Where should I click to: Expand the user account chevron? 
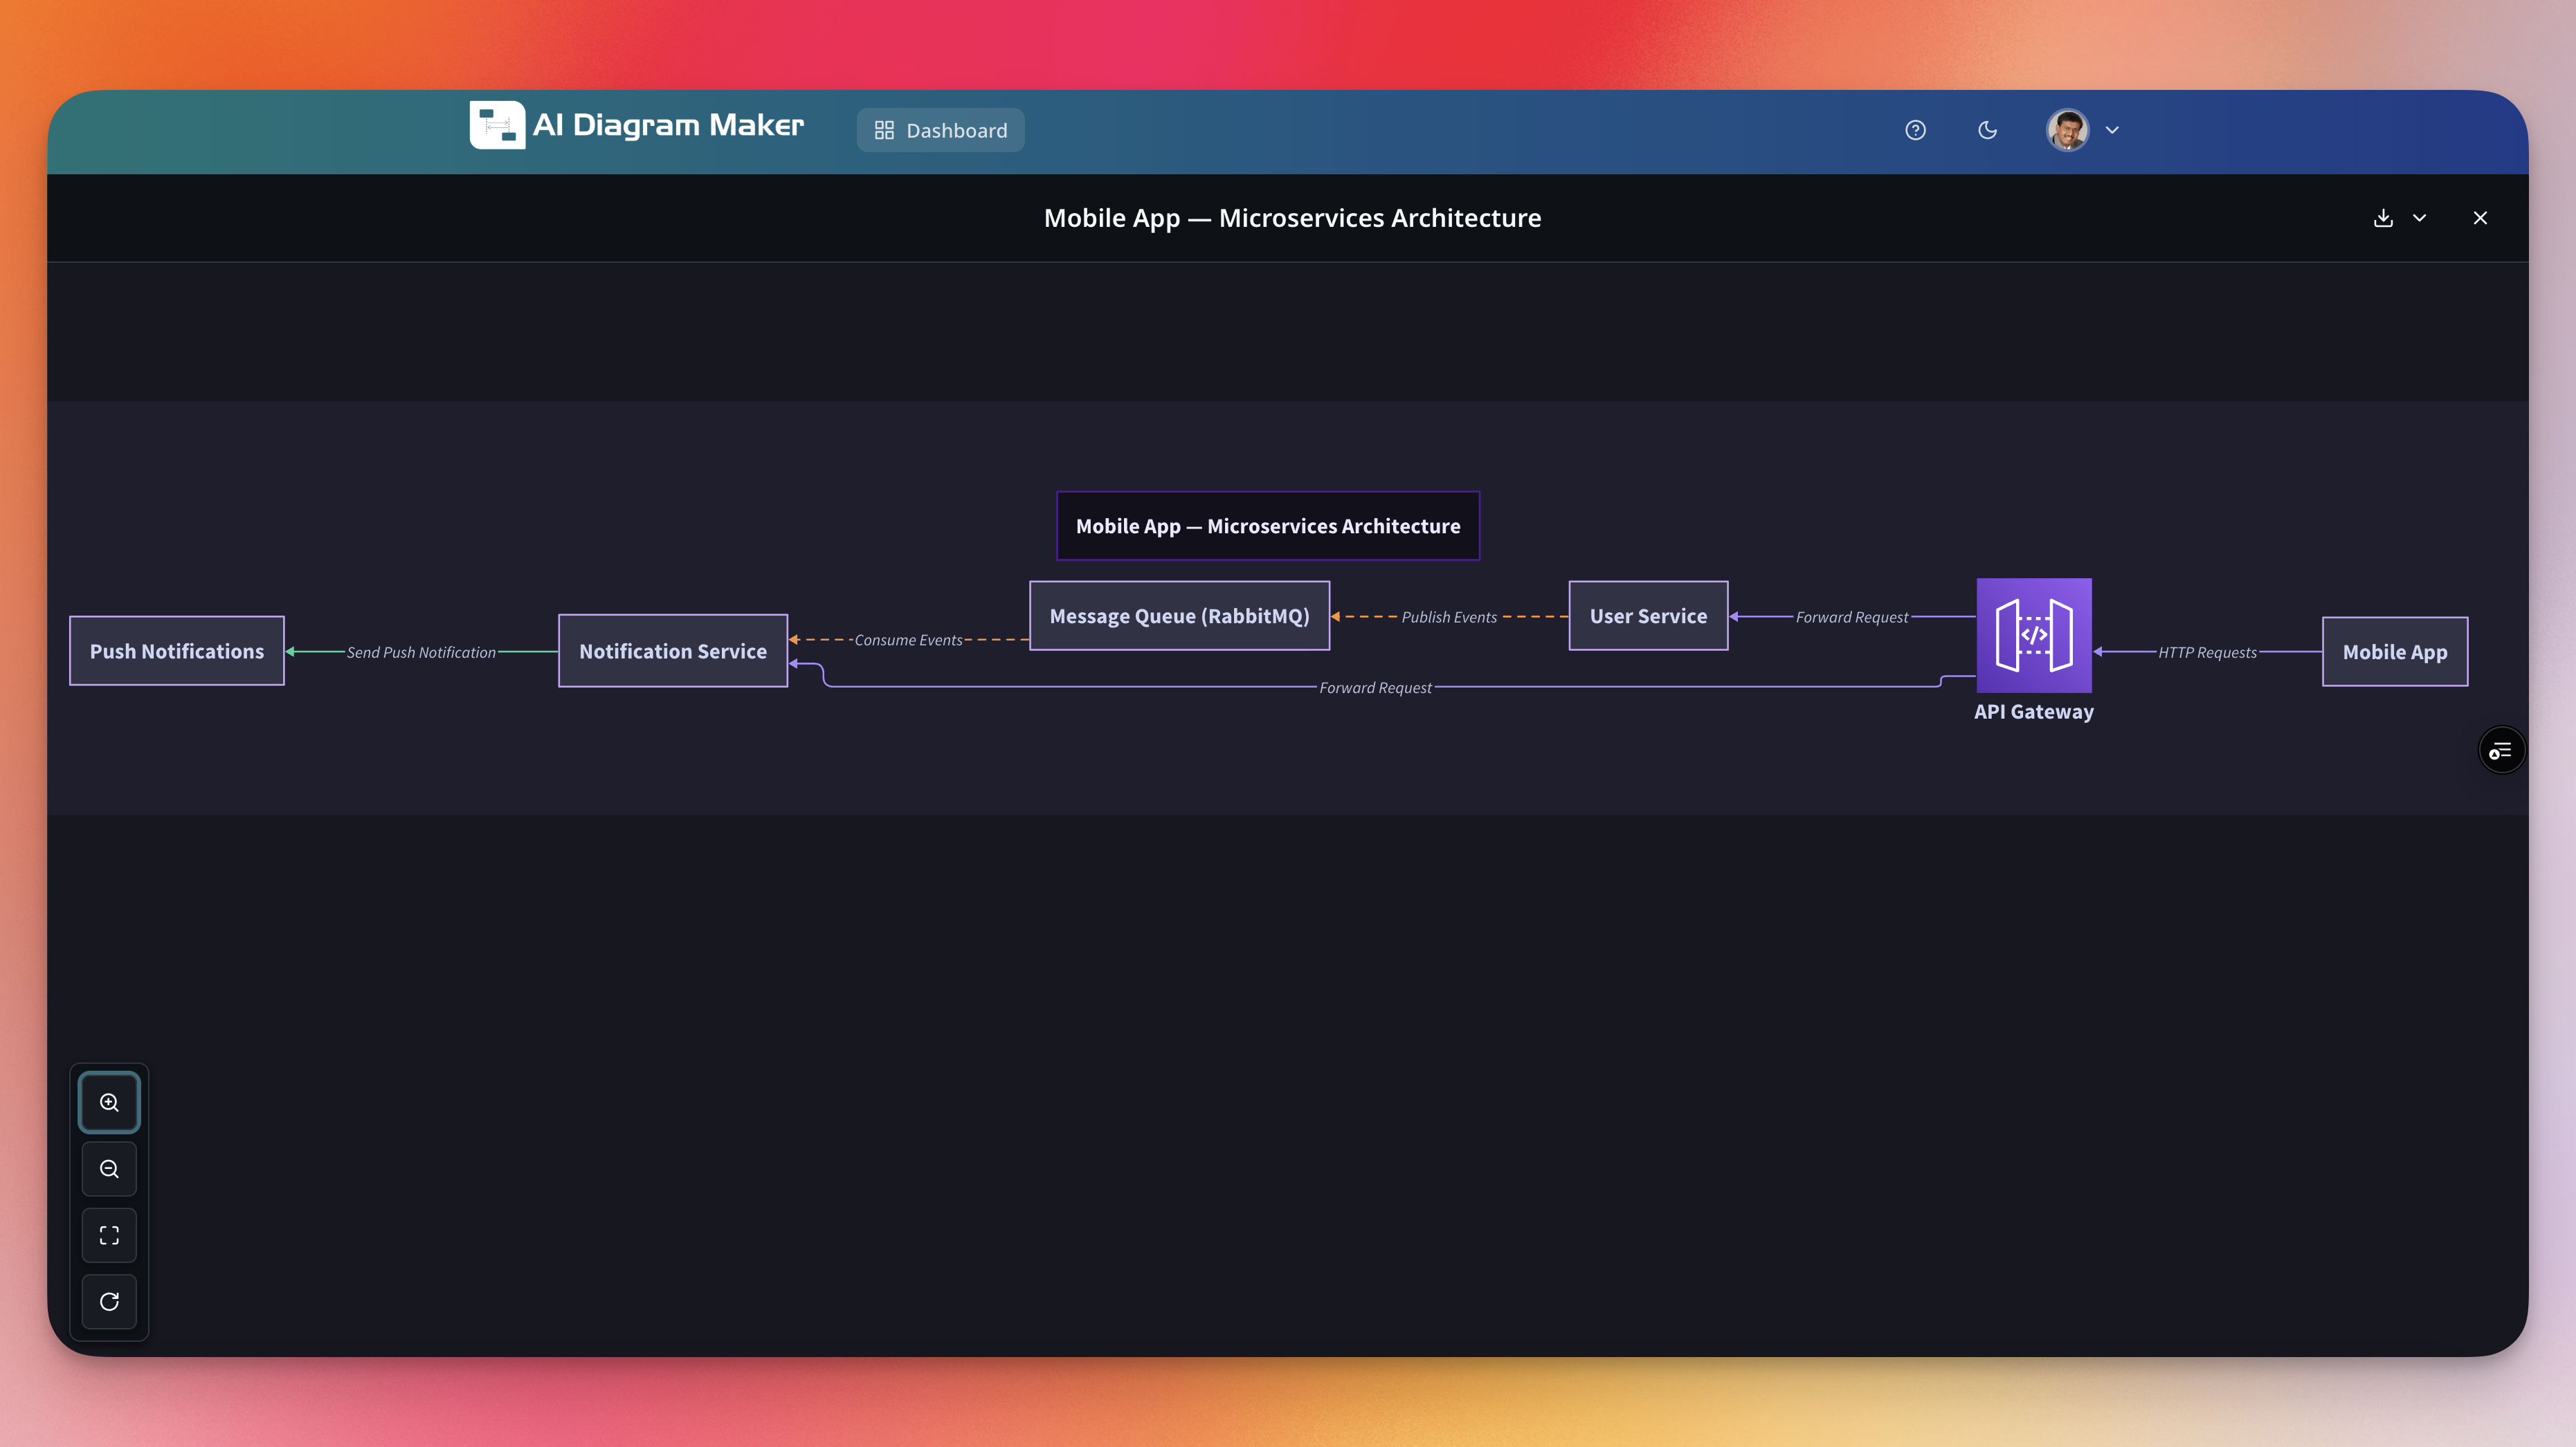coord(2112,130)
